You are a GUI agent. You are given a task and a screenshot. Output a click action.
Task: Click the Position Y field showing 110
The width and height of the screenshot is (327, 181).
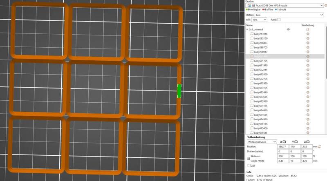(x=295, y=147)
